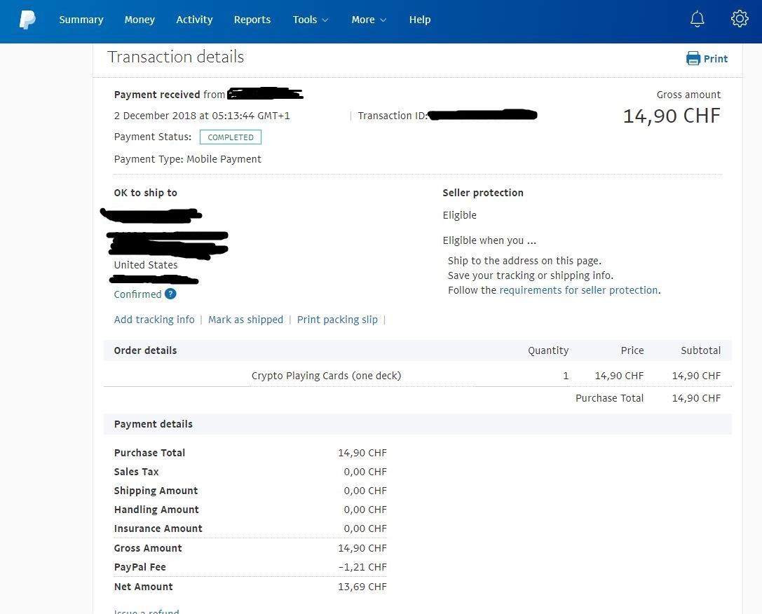Select Mark as shipped
Image resolution: width=762 pixels, height=614 pixels.
pos(245,320)
